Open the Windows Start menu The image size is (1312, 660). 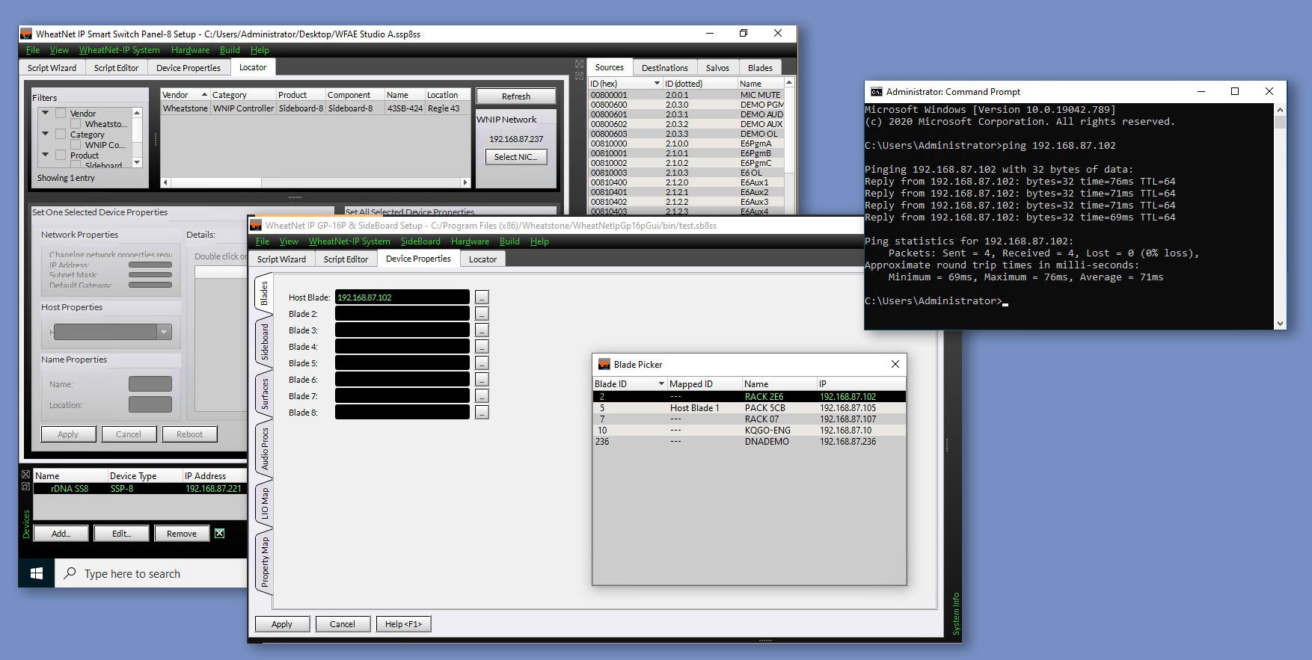(37, 573)
